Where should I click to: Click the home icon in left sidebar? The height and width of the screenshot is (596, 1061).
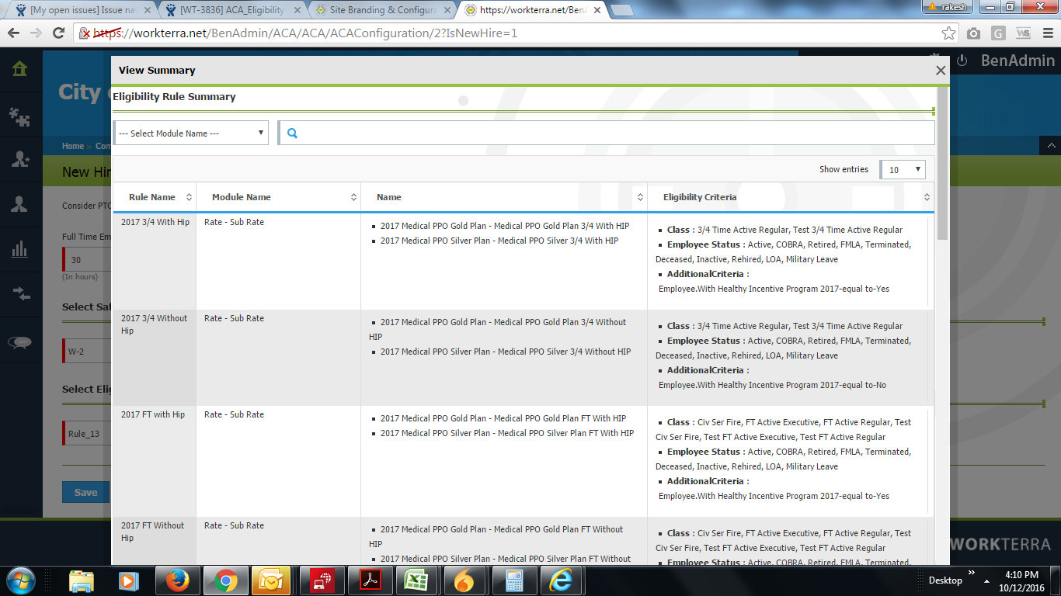[x=20, y=69]
